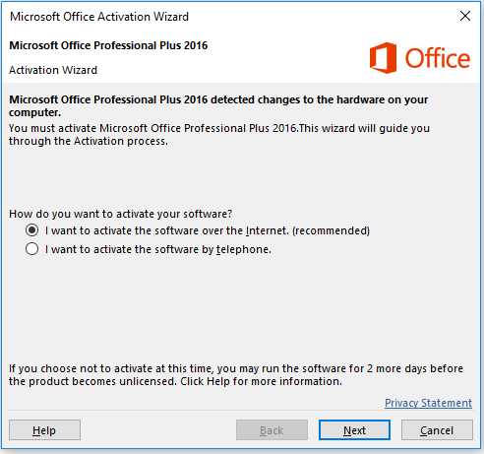Click the 'Microsoft Office Activation Wizard' title bar
The height and width of the screenshot is (454, 484).
tap(99, 17)
